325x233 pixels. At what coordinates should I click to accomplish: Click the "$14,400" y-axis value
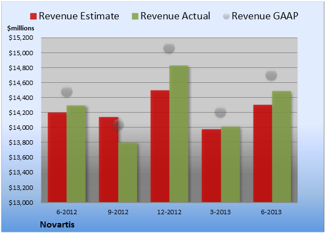[21, 98]
